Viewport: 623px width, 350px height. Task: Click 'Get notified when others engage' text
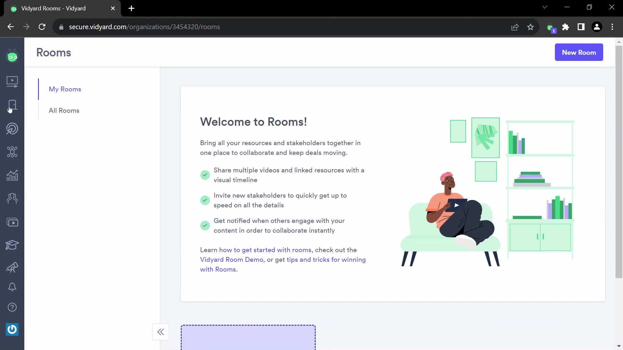coord(279,226)
